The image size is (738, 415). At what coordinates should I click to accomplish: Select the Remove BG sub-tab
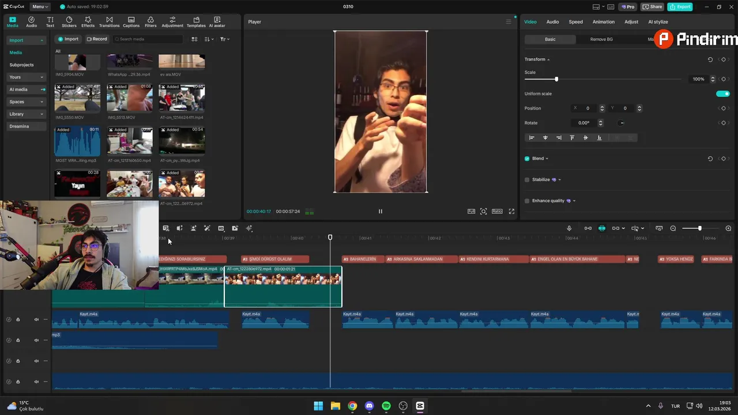pyautogui.click(x=601, y=39)
